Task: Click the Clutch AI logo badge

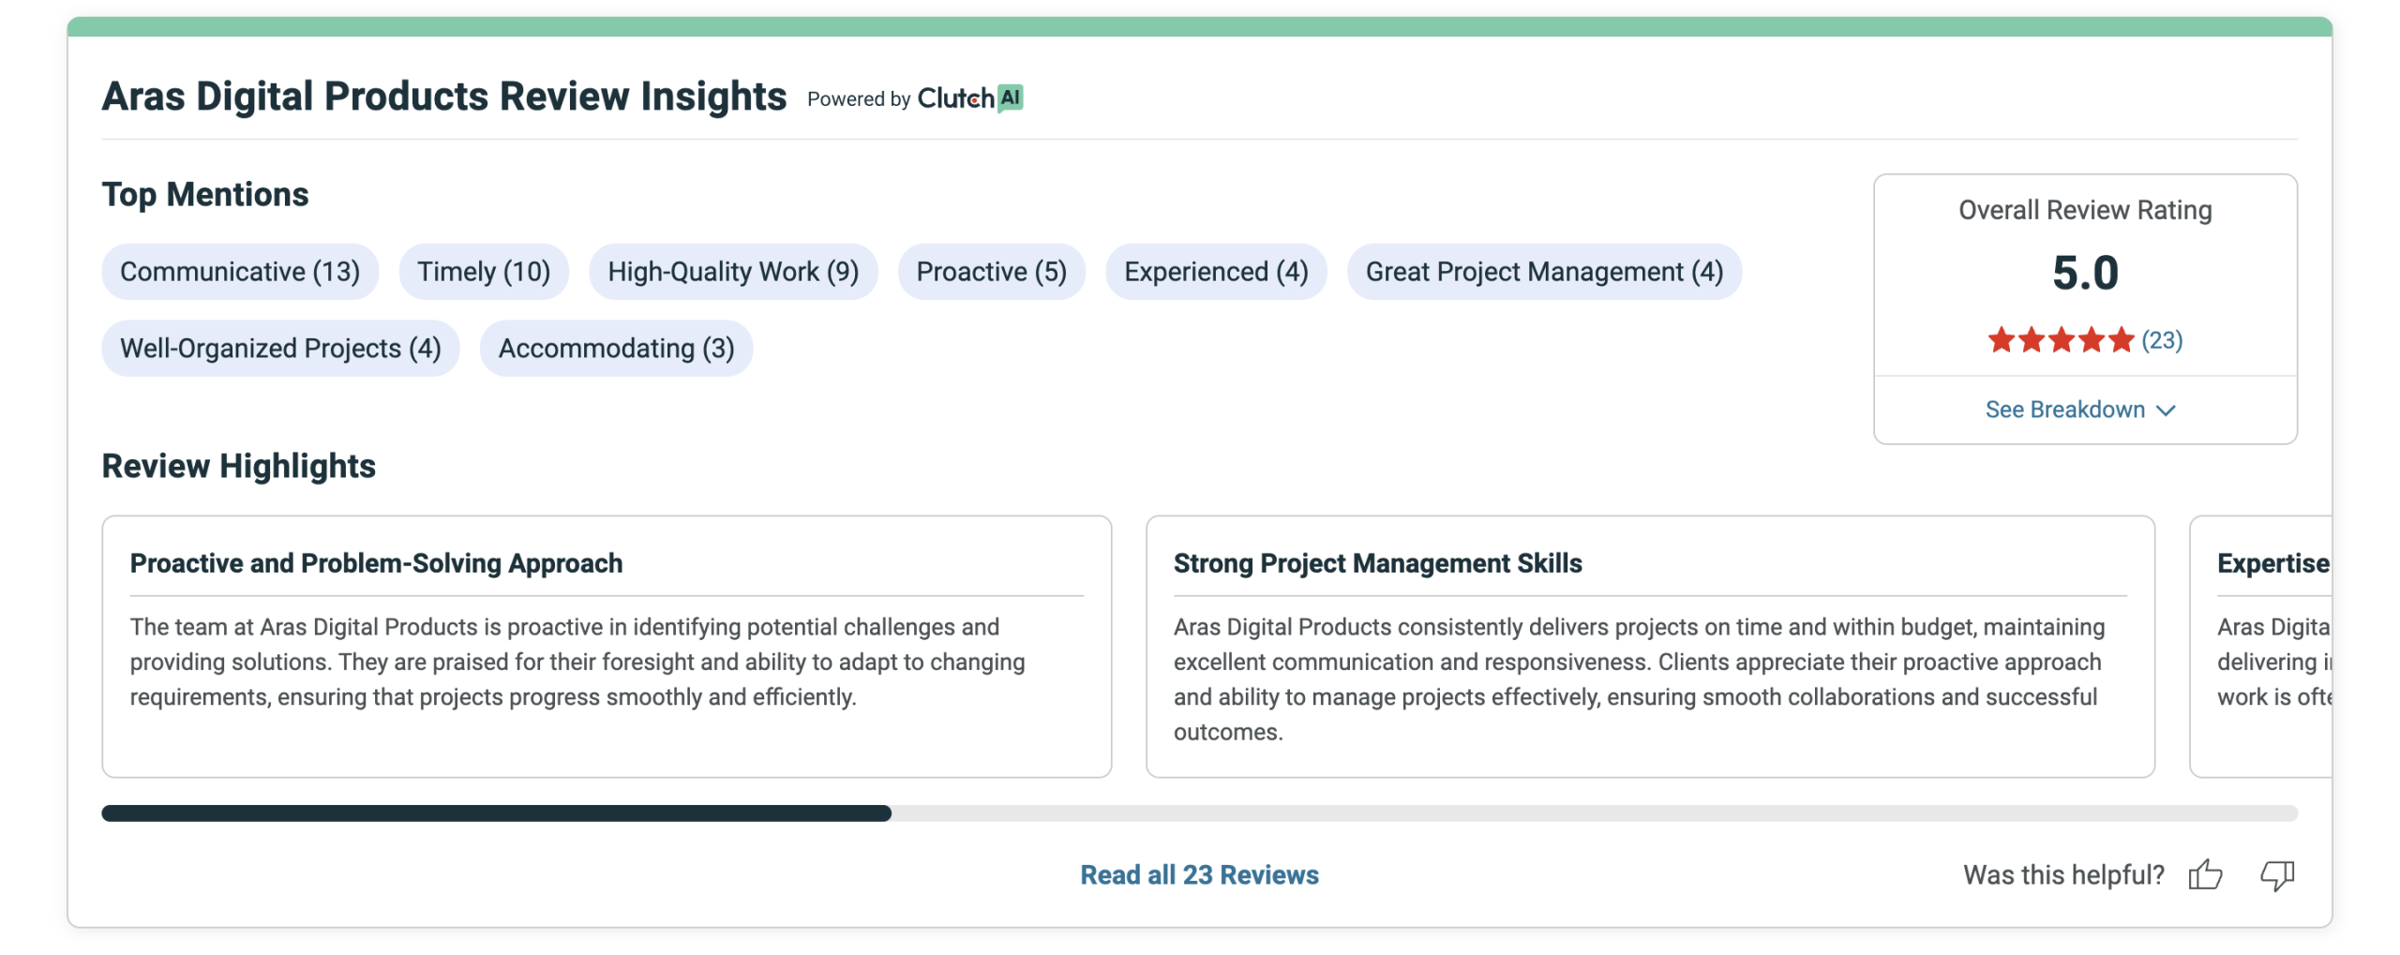Action: point(969,97)
